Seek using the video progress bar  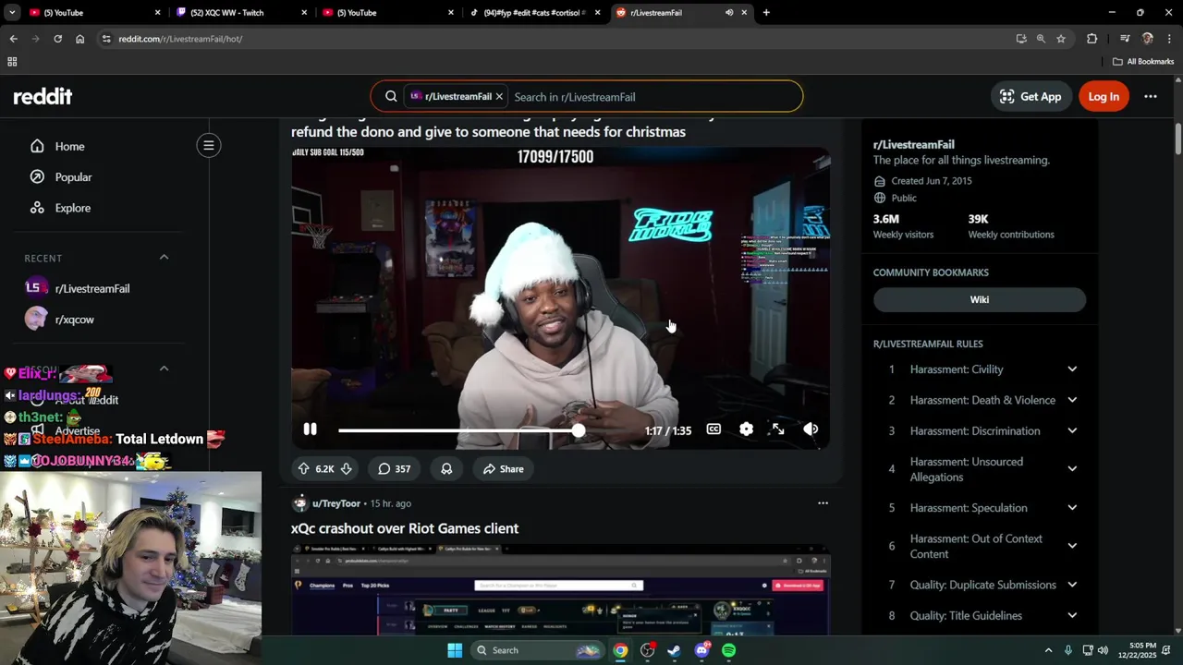pos(486,430)
